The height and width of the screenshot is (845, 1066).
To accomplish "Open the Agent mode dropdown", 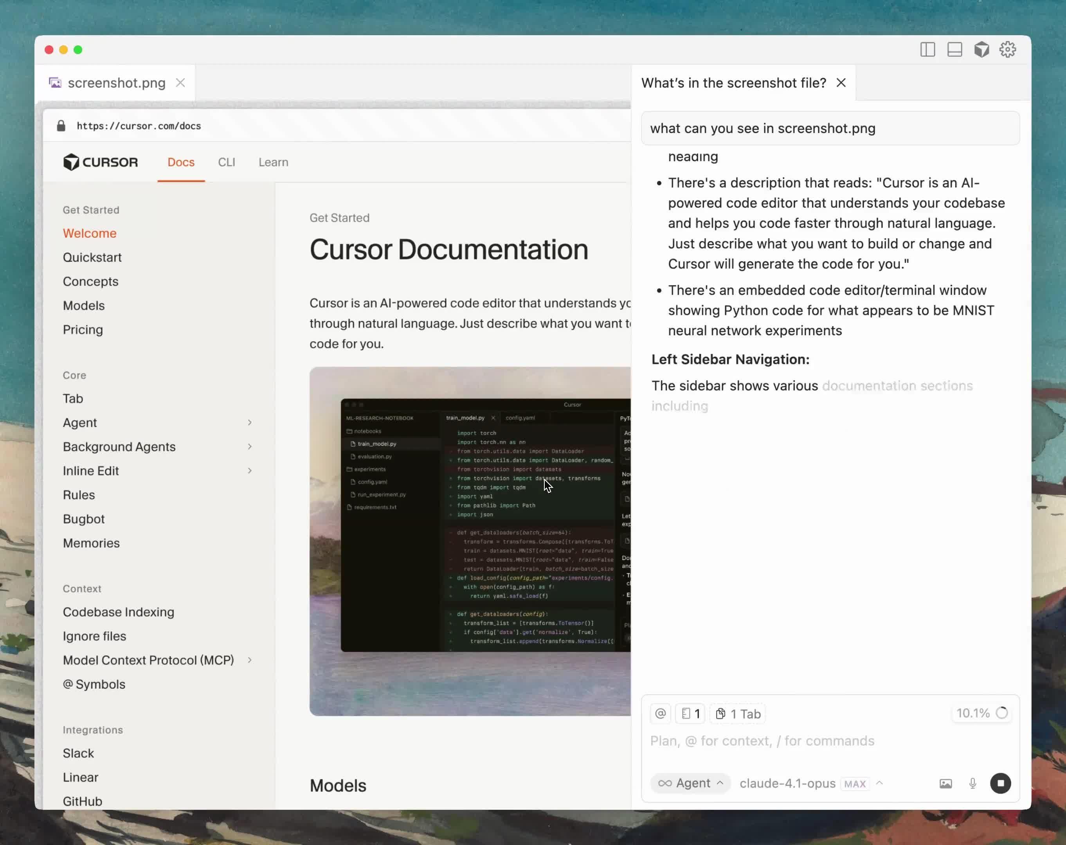I will click(x=691, y=783).
